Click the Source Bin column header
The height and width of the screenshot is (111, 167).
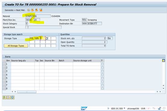[x=51, y=60]
